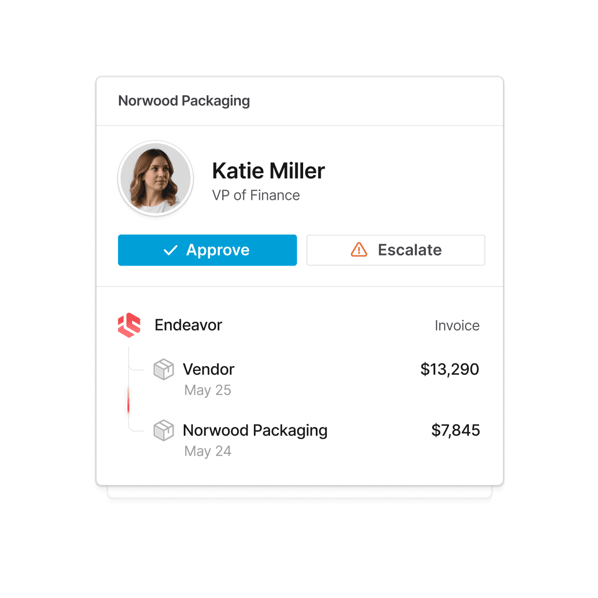
Task: Open Katie Miller's profile photo
Action: tap(155, 178)
